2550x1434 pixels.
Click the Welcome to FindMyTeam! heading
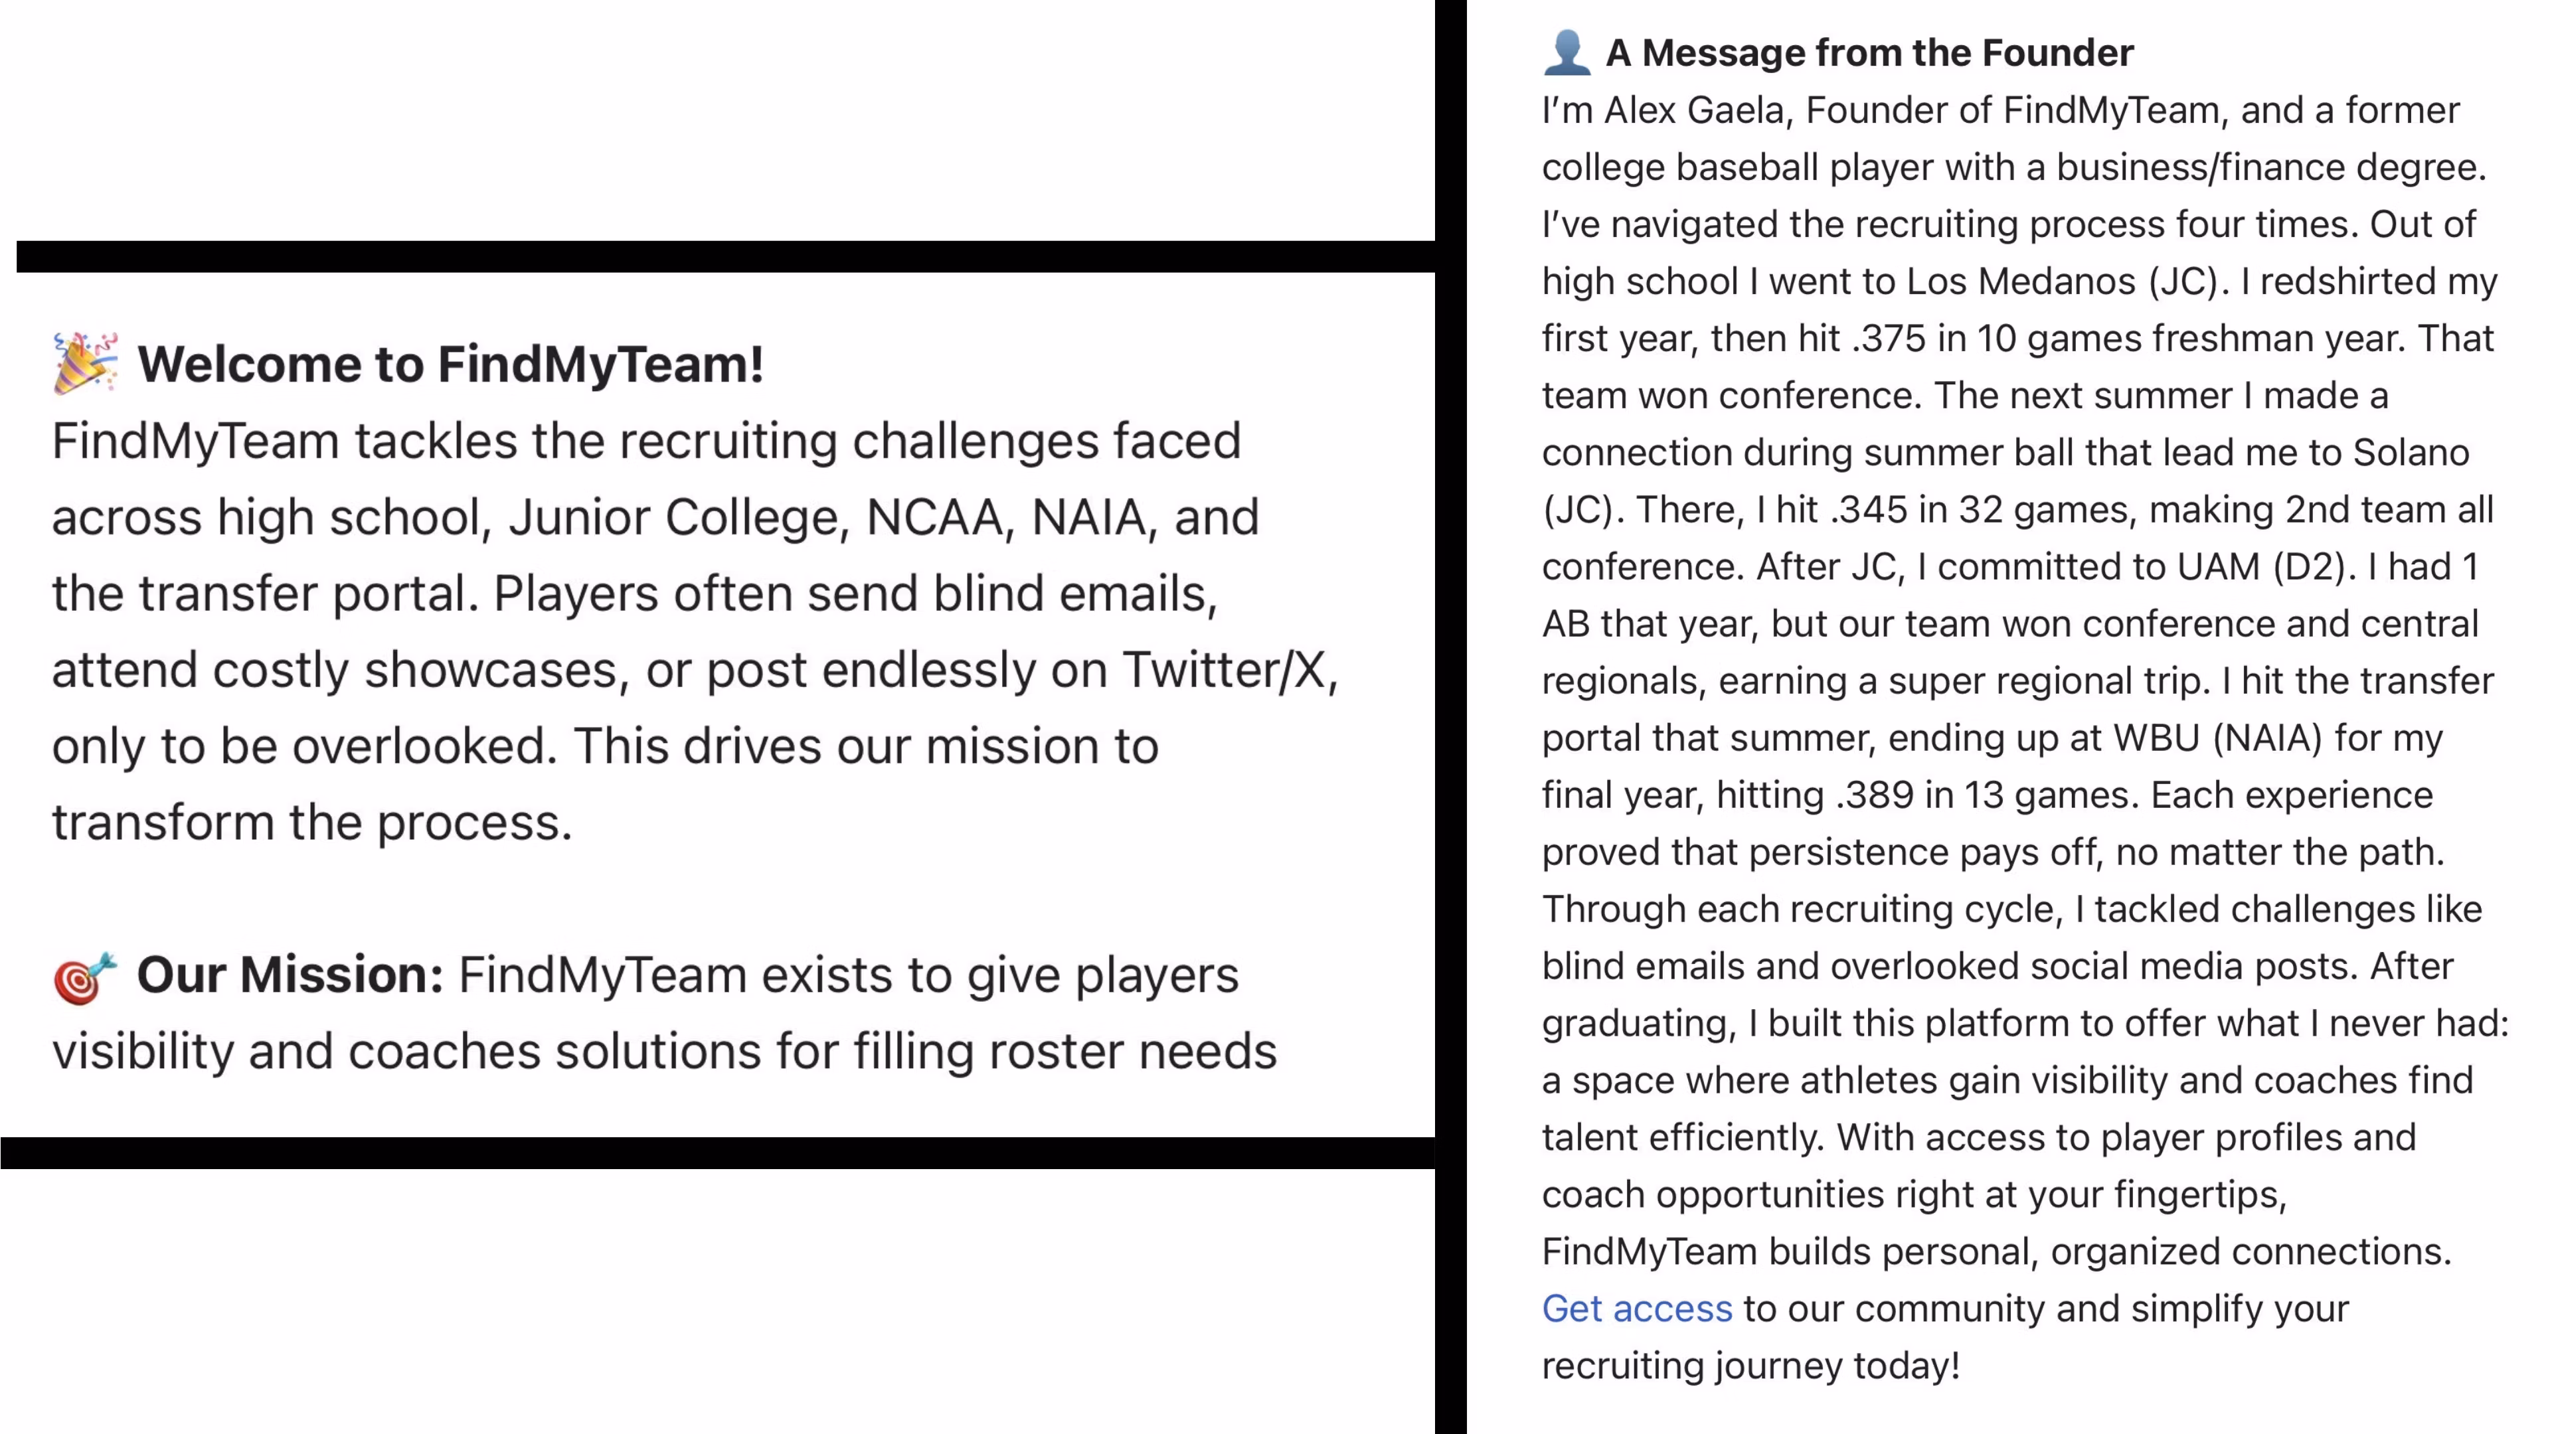coord(450,364)
